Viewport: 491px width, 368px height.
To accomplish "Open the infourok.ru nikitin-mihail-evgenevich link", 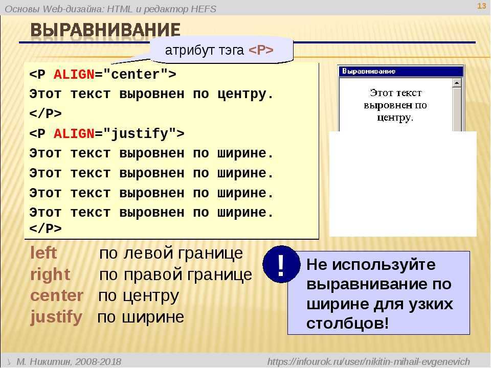I will click(x=369, y=361).
